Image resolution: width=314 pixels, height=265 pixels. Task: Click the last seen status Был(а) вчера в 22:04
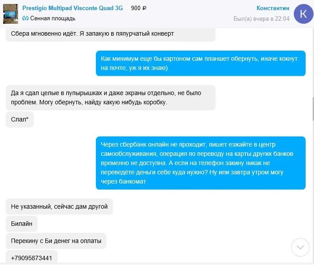pos(261,18)
